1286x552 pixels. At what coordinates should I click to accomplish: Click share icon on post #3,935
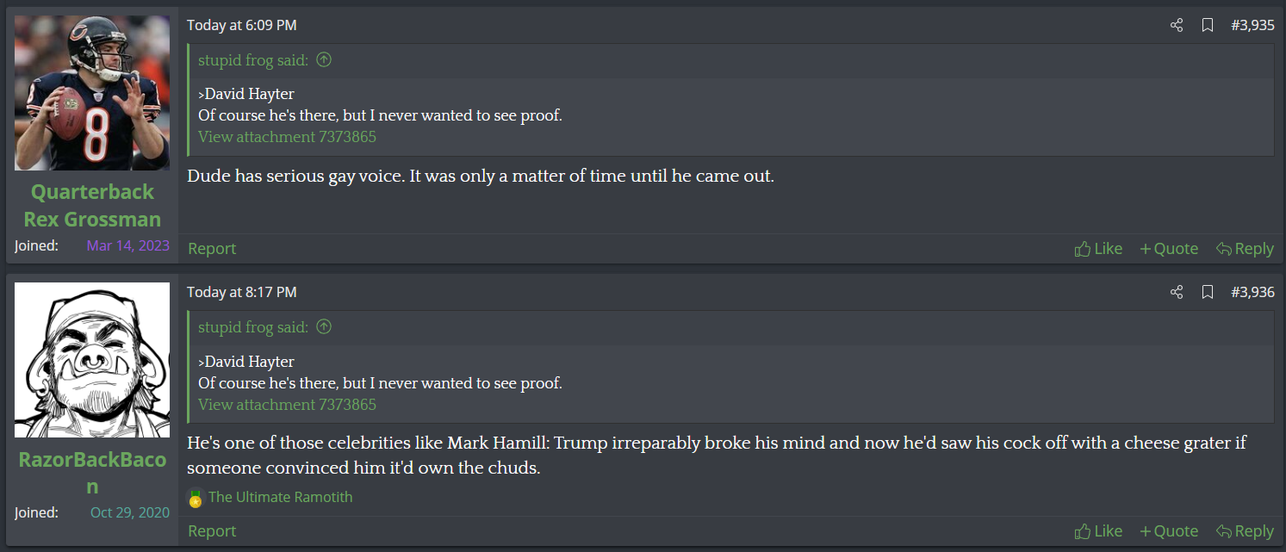pos(1177,25)
